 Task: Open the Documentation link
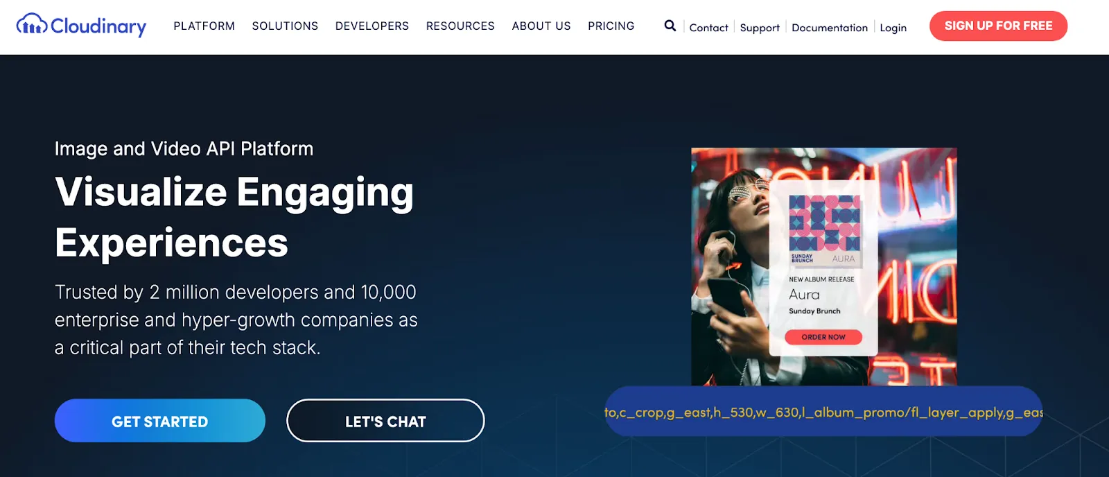pyautogui.click(x=830, y=28)
